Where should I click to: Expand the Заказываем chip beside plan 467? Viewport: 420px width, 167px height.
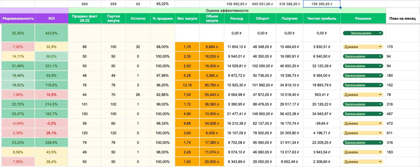363,114
